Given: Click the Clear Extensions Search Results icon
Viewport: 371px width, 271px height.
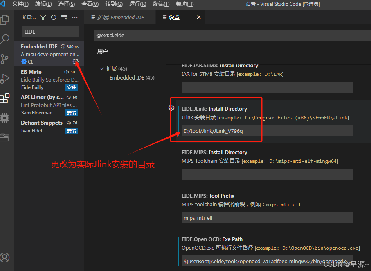Looking at the screenshot, I should (x=64, y=17).
